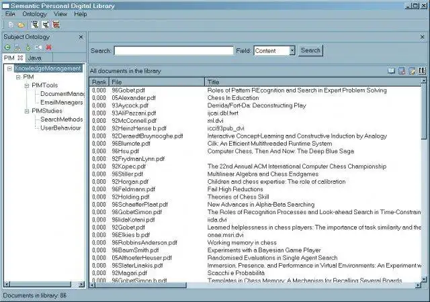430x302 pixels.
Task: Click the 'Documents in library: 86' status text
Action: 34,295
